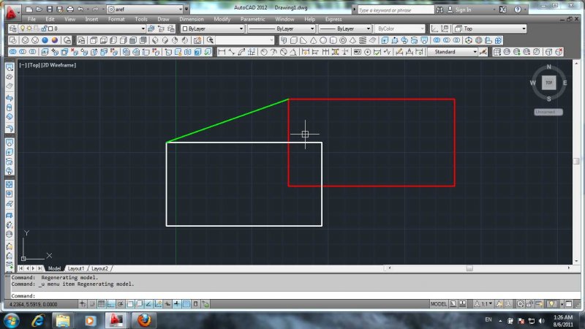
Task: Click the Aligned dimension icon
Action: [232, 52]
